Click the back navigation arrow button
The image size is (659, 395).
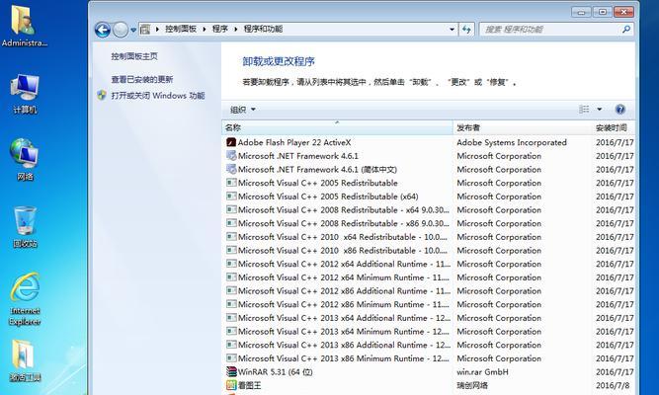102,30
